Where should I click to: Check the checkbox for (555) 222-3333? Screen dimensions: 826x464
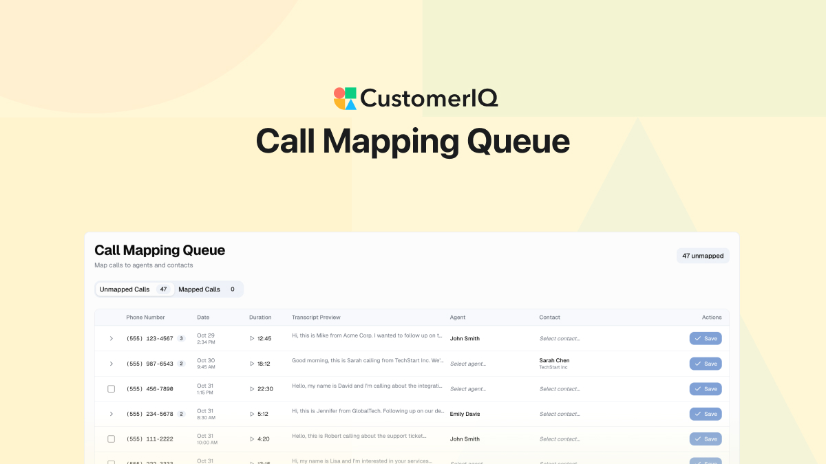(x=111, y=462)
